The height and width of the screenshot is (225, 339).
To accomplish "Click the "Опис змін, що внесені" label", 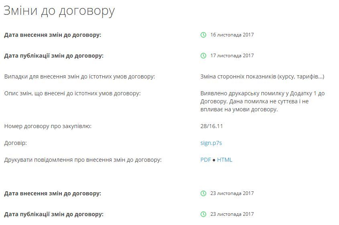I will (x=72, y=93).
